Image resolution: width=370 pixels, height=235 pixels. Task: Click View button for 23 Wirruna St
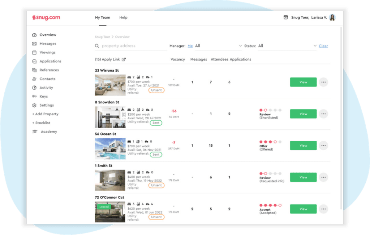tap(303, 82)
